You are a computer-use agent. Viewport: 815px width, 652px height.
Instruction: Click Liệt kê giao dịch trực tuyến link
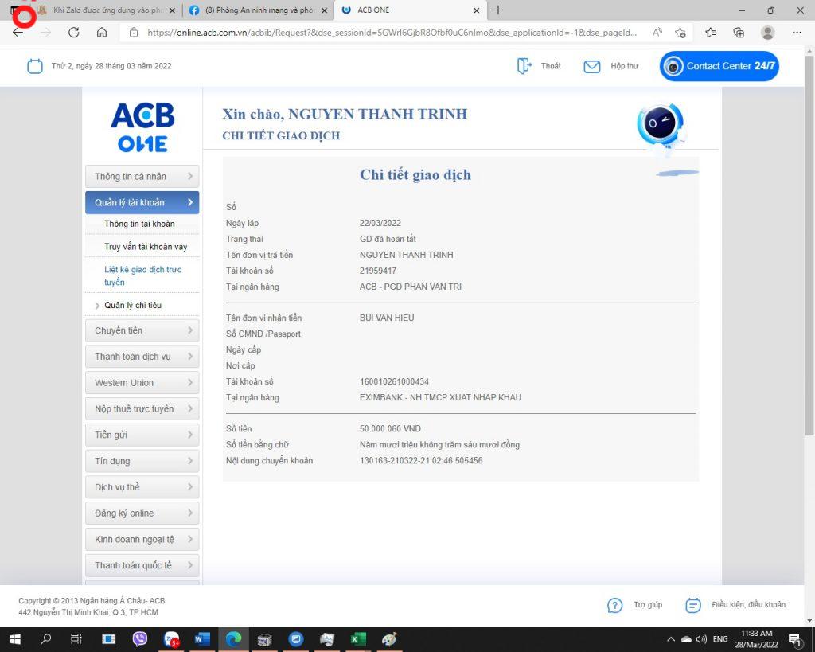tap(142, 275)
